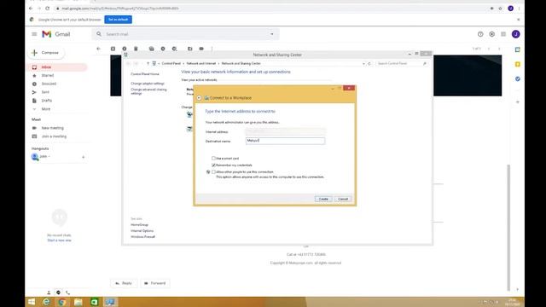Click the Gmail delete trash icon
The image size is (546, 307).
tap(136, 49)
